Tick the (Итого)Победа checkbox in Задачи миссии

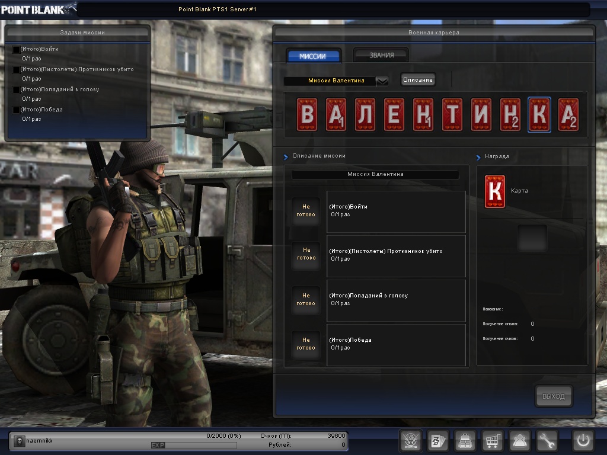tap(16, 110)
